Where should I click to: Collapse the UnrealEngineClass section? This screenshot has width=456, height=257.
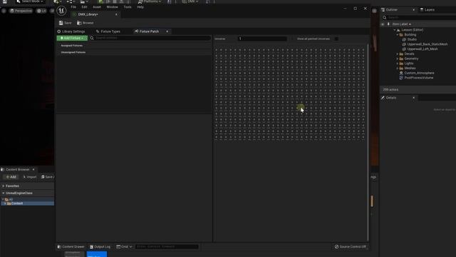4,193
